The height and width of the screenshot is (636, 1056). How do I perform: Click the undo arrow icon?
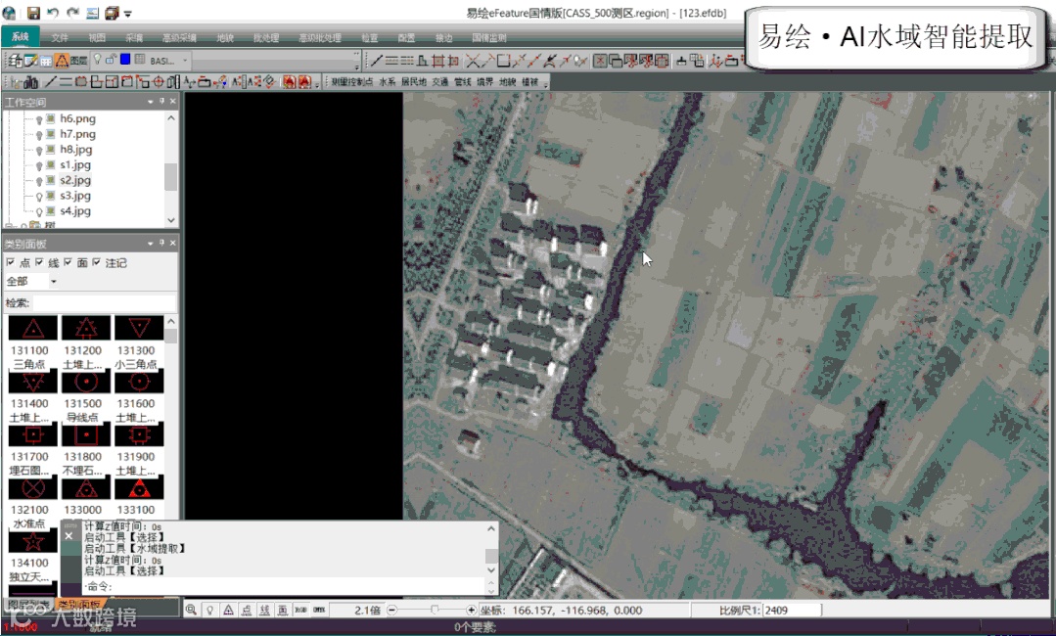(x=53, y=13)
